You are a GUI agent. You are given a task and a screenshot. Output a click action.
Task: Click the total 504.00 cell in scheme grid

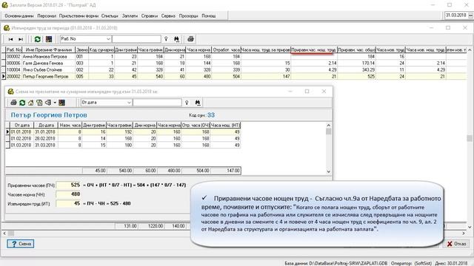[x=196, y=171]
